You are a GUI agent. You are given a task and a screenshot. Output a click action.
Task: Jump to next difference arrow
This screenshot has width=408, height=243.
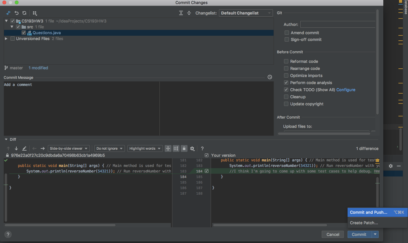point(16,148)
